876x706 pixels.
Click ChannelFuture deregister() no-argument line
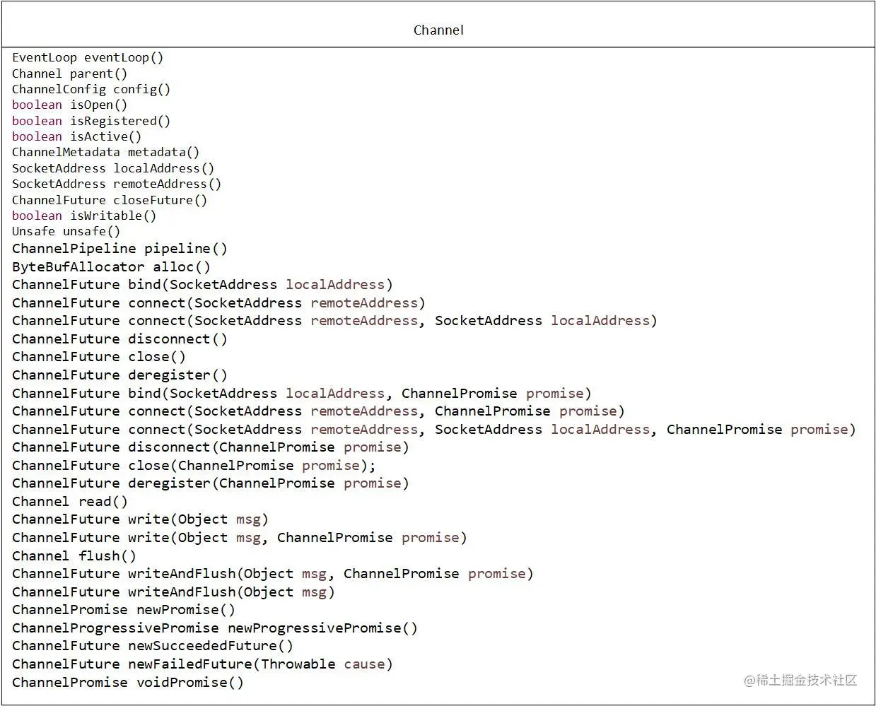pos(120,375)
